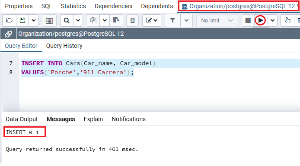Click the copy icon in the toolbar
Screen dimensions: 300x166
(x=93, y=20)
